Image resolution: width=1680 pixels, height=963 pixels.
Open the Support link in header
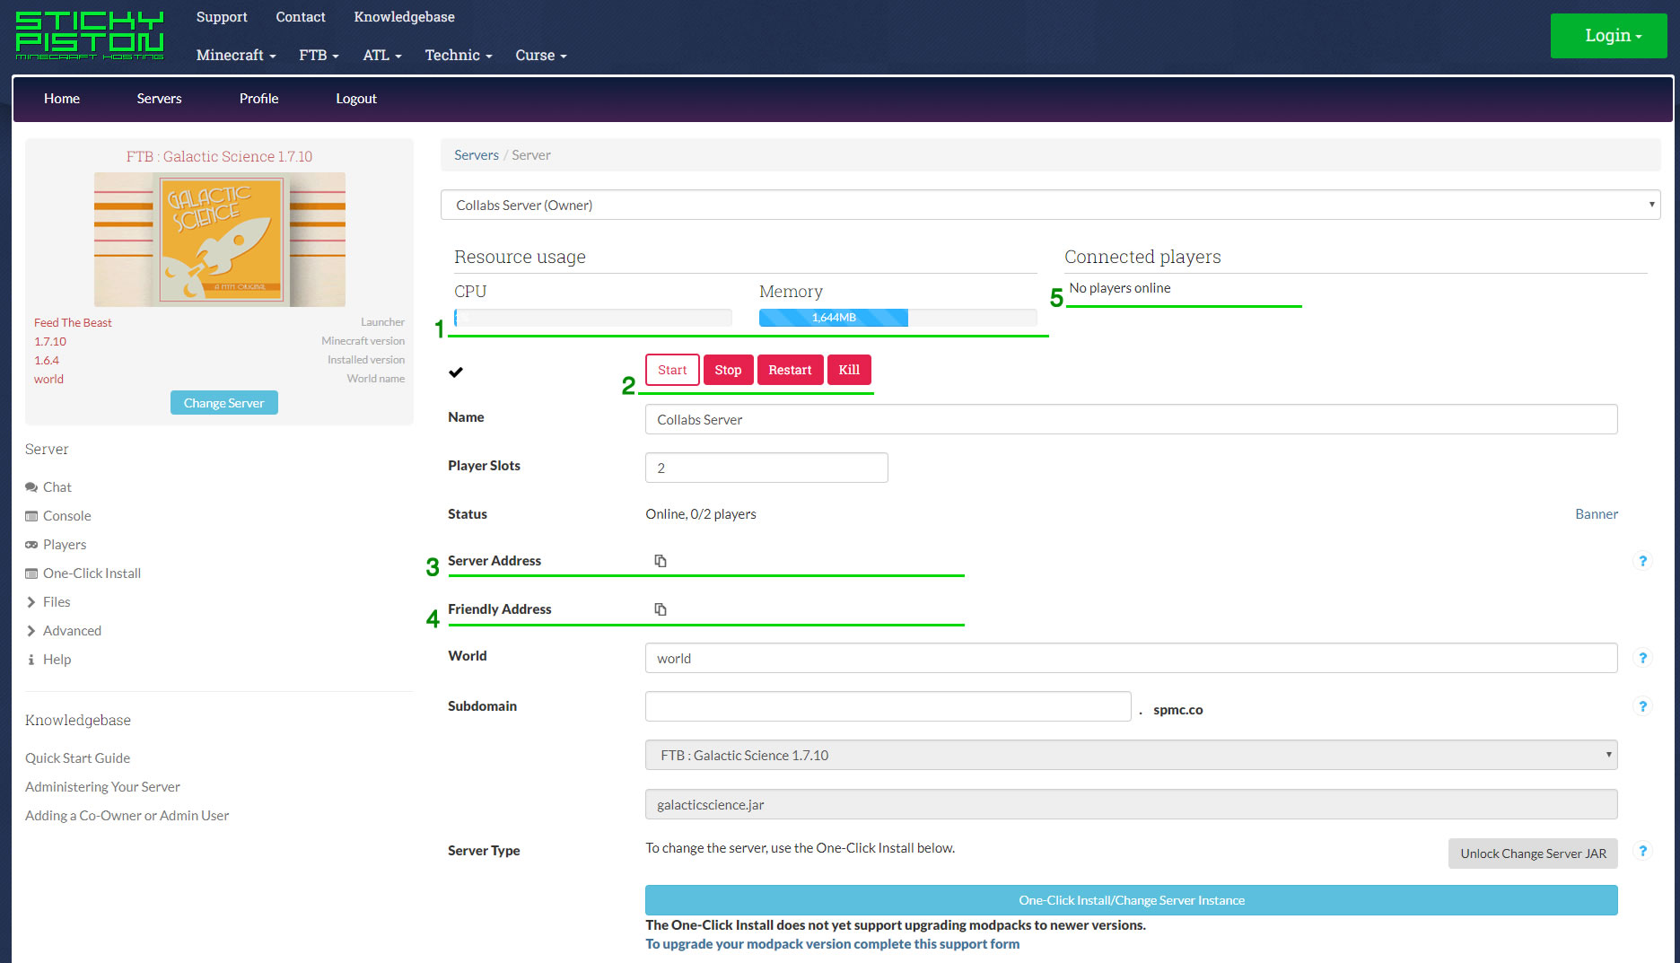click(x=222, y=17)
